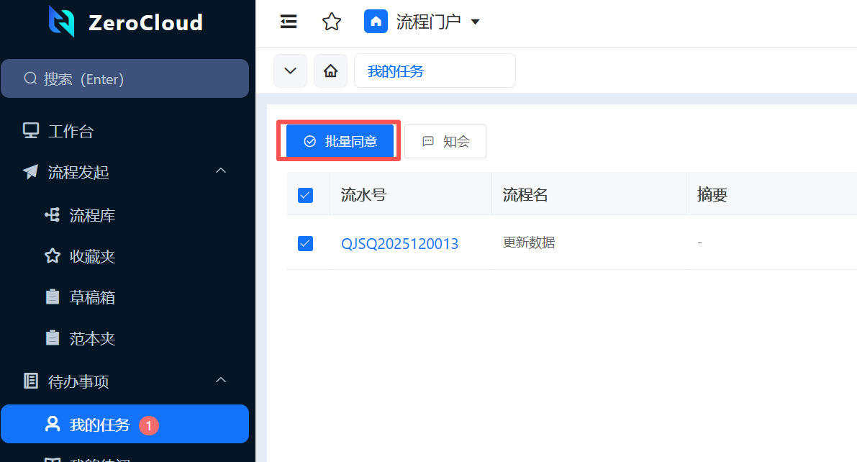Collapse sidebar using the menu fold icon
Image resolution: width=857 pixels, height=462 pixels.
point(289,22)
